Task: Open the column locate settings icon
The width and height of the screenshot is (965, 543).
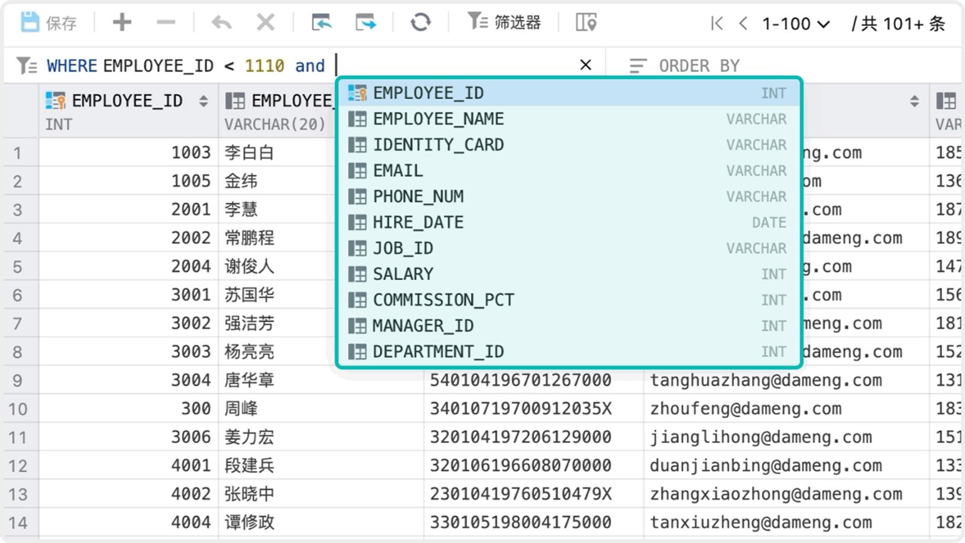Action: coord(586,22)
